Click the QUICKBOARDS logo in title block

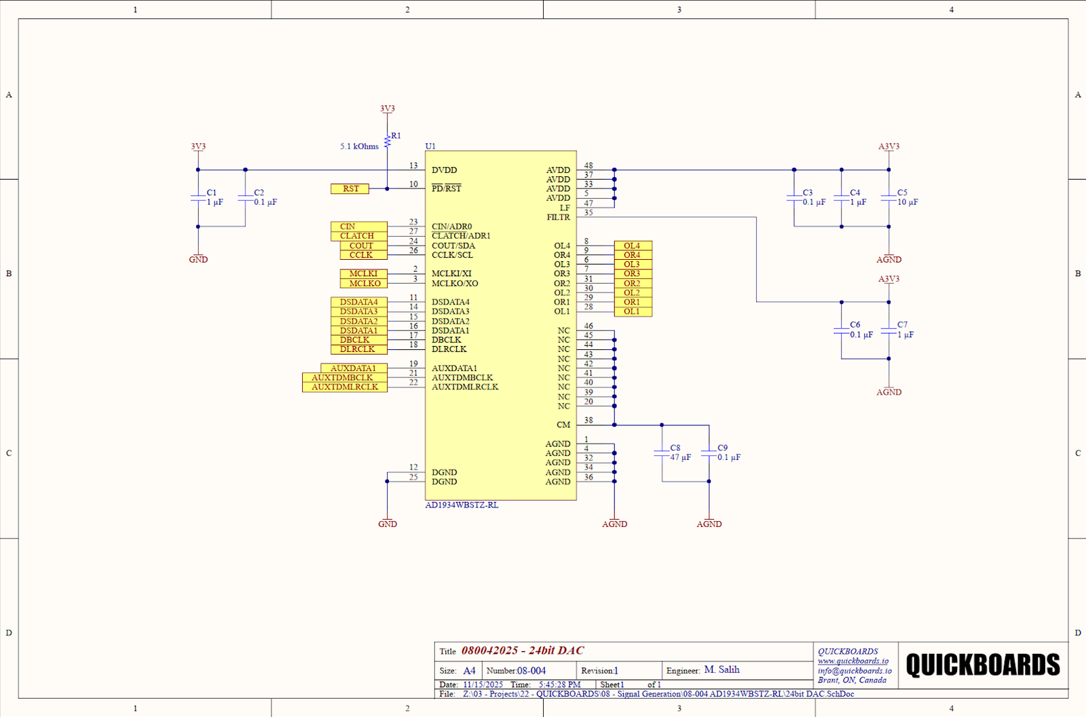(x=982, y=665)
